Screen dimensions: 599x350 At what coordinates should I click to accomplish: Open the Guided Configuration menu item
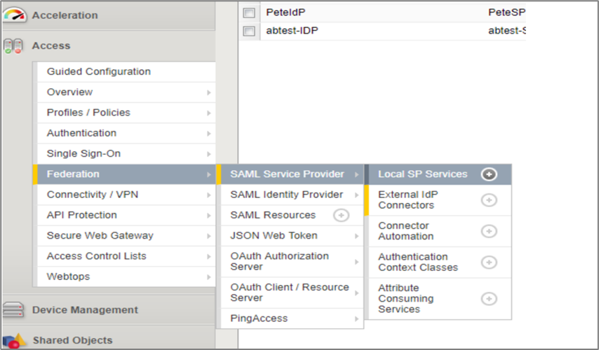point(99,71)
